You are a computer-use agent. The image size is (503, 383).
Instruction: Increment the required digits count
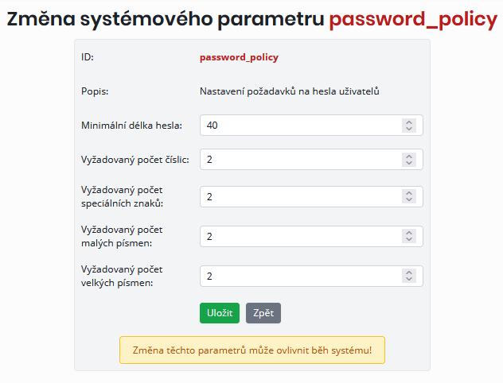pos(409,157)
